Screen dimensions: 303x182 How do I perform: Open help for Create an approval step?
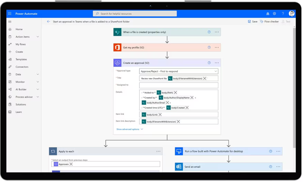pyautogui.click(x=209, y=63)
